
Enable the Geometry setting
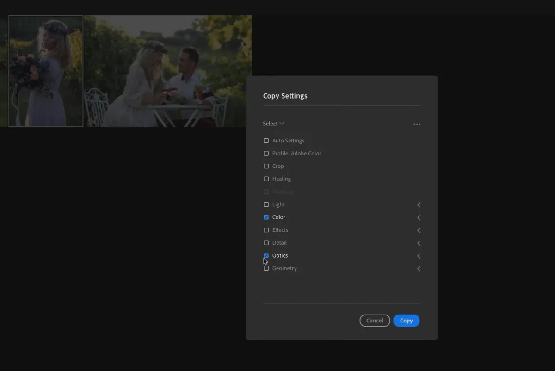pos(266,268)
